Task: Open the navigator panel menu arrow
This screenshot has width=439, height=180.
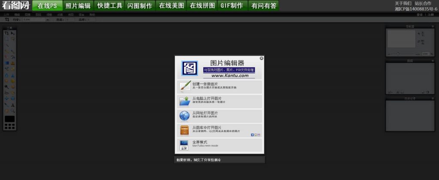Action: coord(433,26)
